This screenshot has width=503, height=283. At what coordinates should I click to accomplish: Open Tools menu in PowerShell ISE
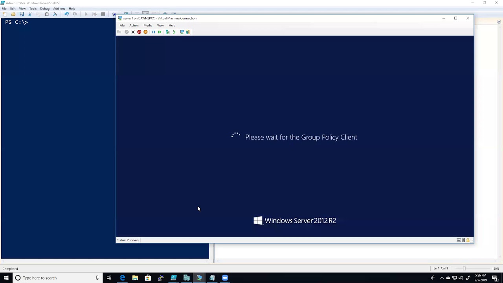tap(33, 9)
